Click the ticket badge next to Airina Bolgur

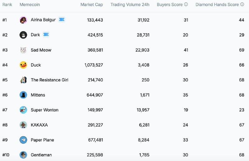62,20
